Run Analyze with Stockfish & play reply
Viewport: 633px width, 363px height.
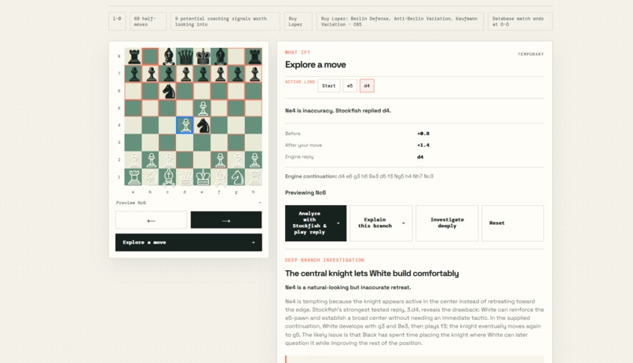tap(316, 223)
